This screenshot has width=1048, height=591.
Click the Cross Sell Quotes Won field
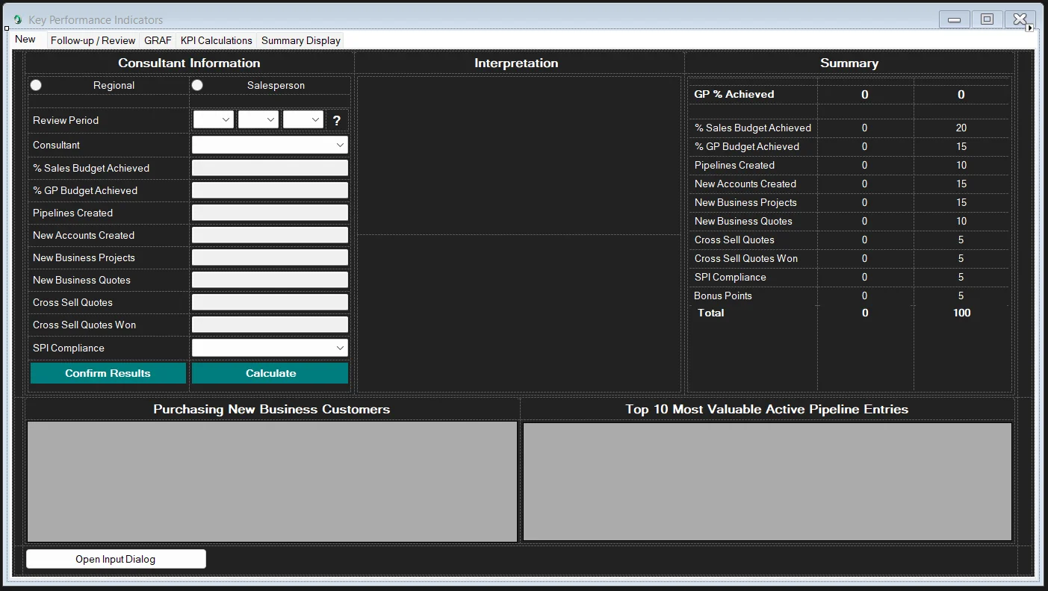[x=270, y=325]
